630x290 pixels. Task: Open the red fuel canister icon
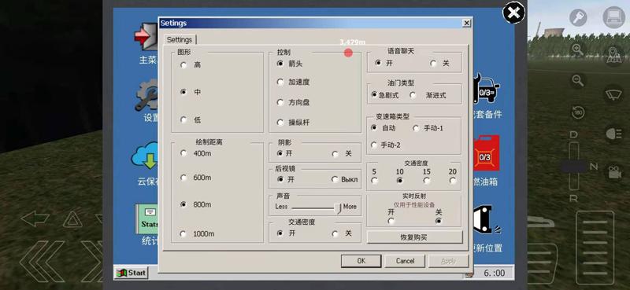coord(486,153)
